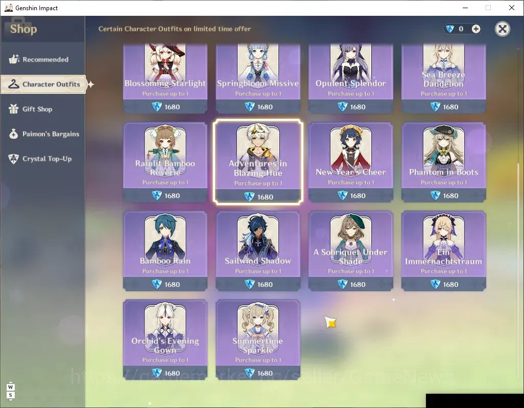The height and width of the screenshot is (408, 524).
Task: Select the Sailwind Shadow outfit
Action: tap(257, 251)
